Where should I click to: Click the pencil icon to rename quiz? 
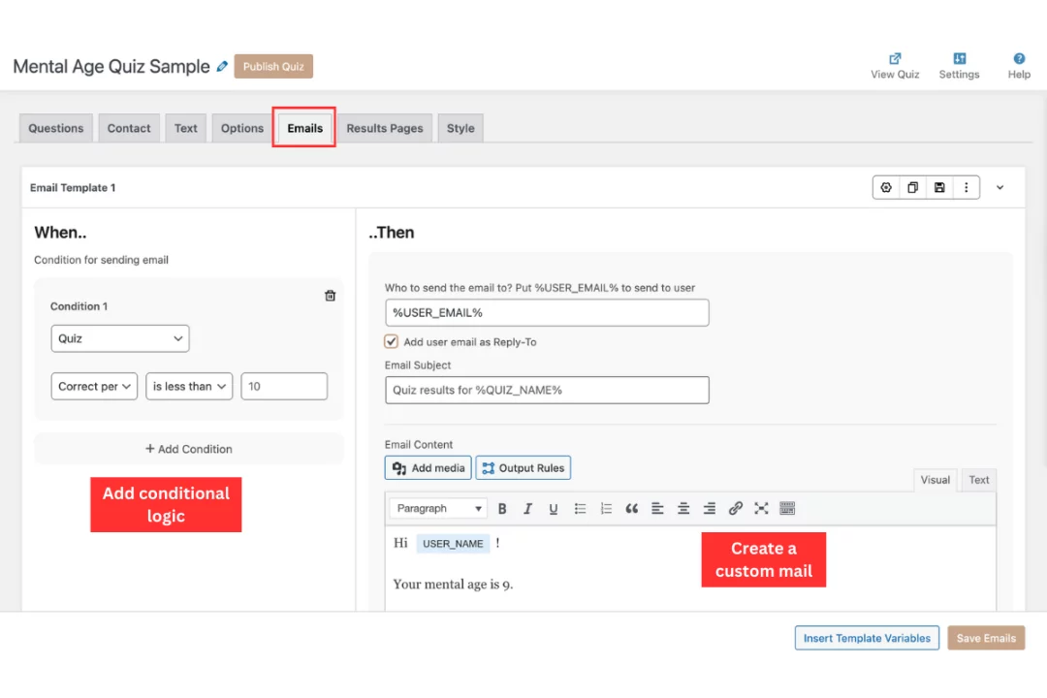tap(223, 67)
